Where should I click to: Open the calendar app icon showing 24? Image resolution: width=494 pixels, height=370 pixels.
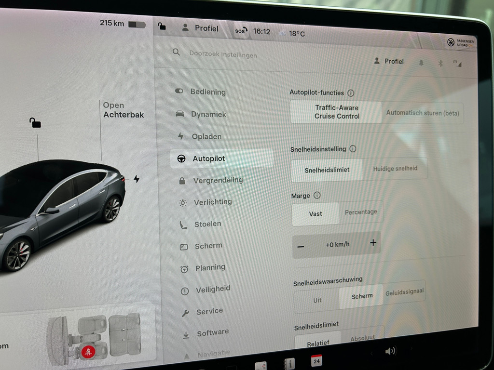coord(316,360)
